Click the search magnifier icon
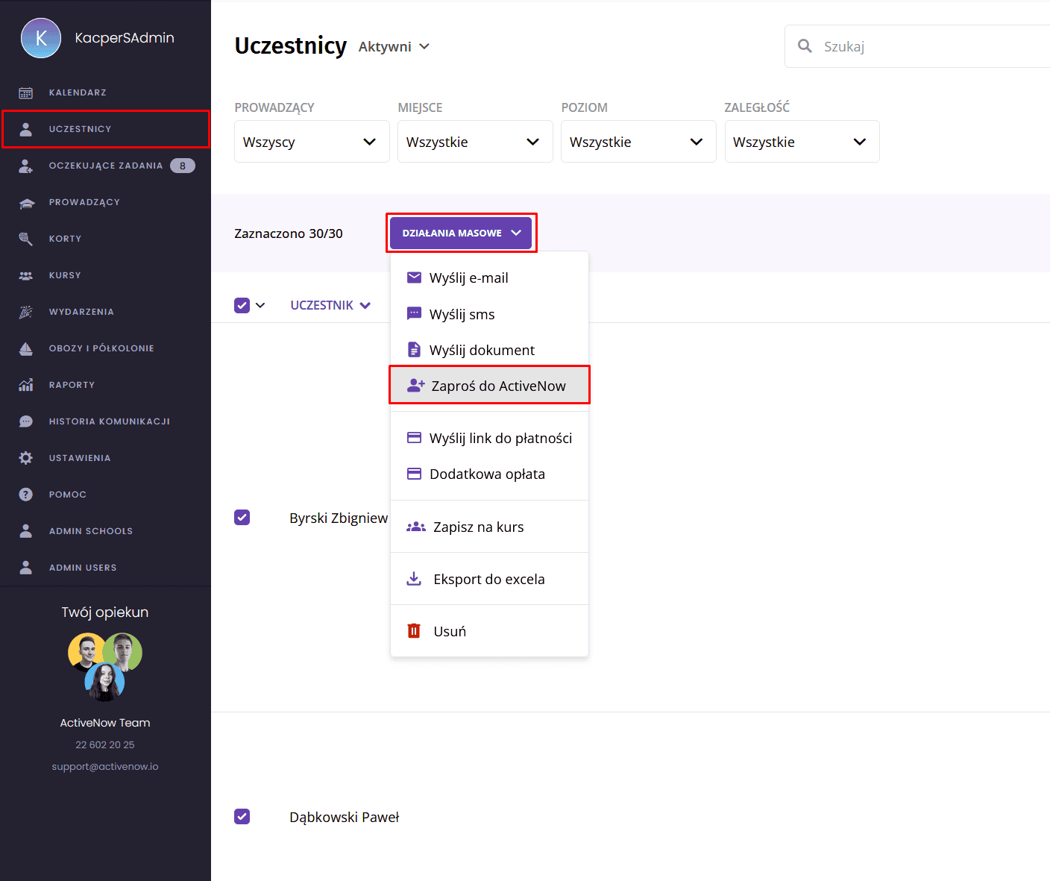Viewport: 1050px width, 881px height. point(805,46)
